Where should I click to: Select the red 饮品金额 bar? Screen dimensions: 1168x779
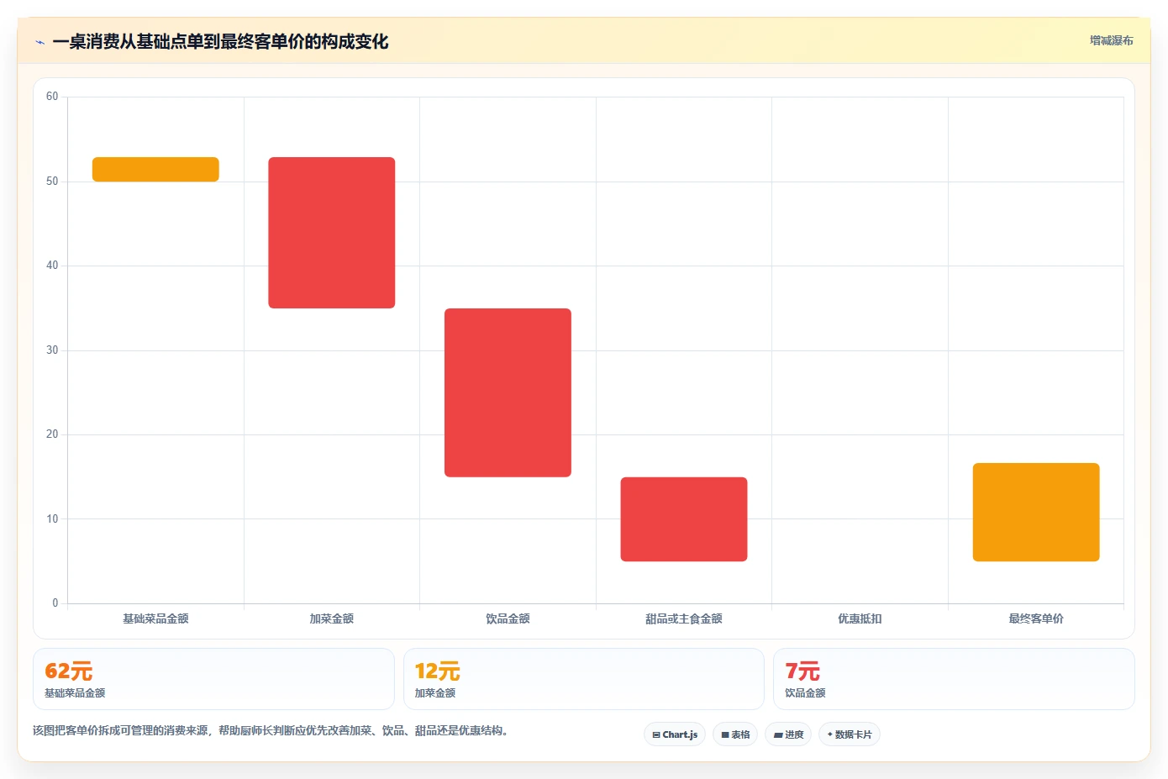(508, 392)
